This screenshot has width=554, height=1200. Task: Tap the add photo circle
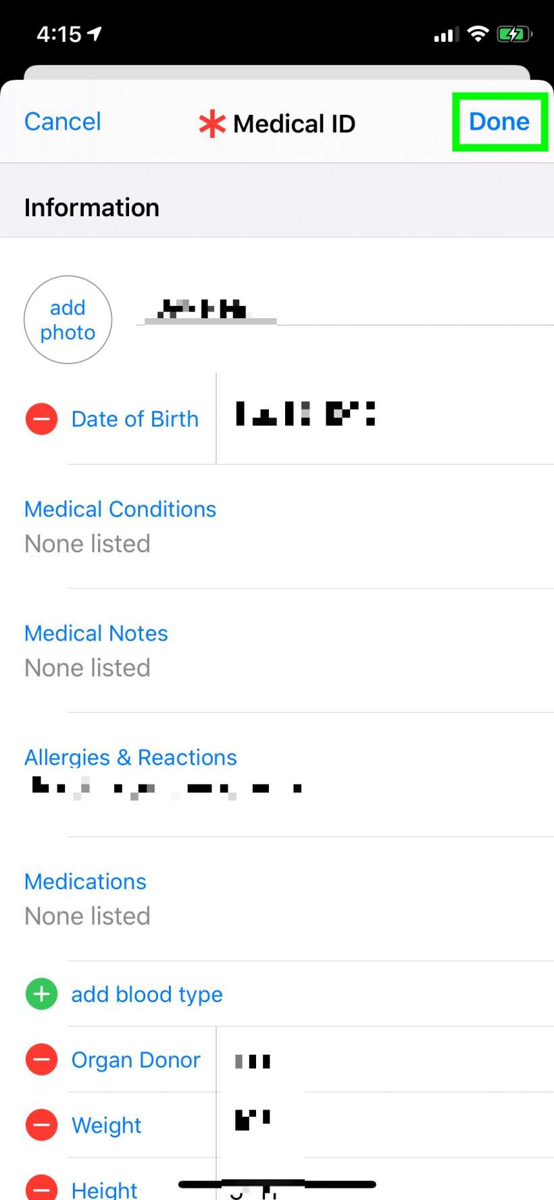68,320
